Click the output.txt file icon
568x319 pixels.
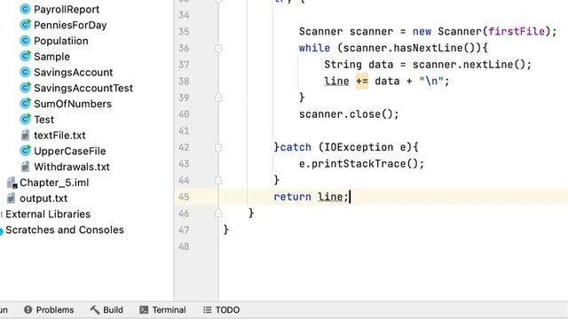12,198
